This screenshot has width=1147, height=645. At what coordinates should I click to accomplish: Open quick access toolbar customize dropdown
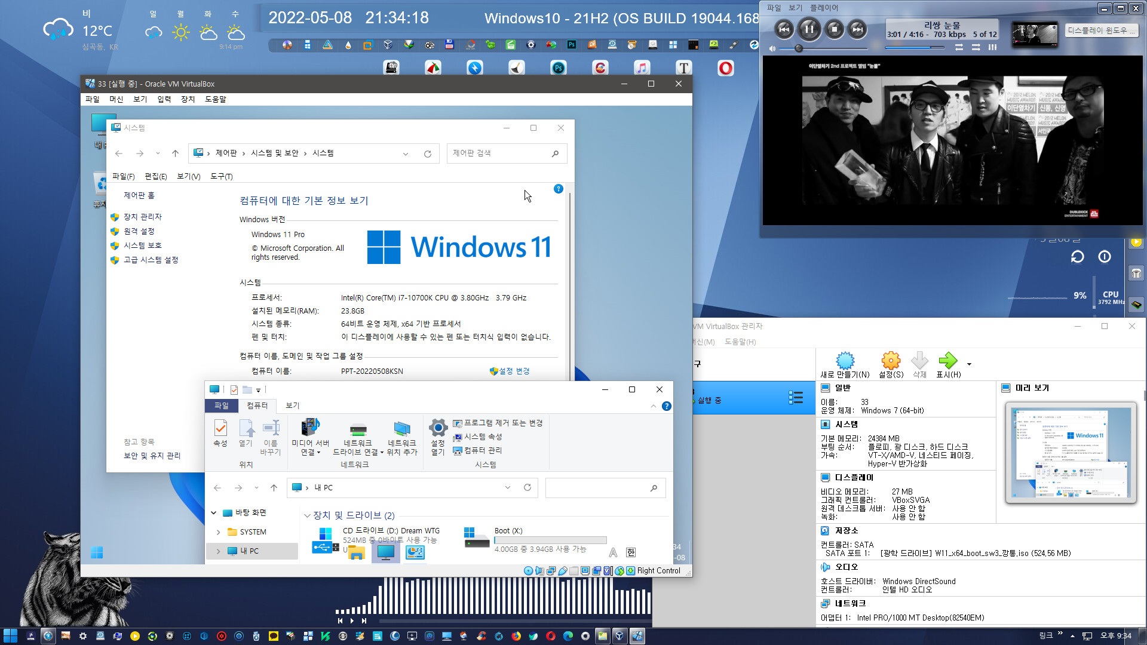click(258, 390)
